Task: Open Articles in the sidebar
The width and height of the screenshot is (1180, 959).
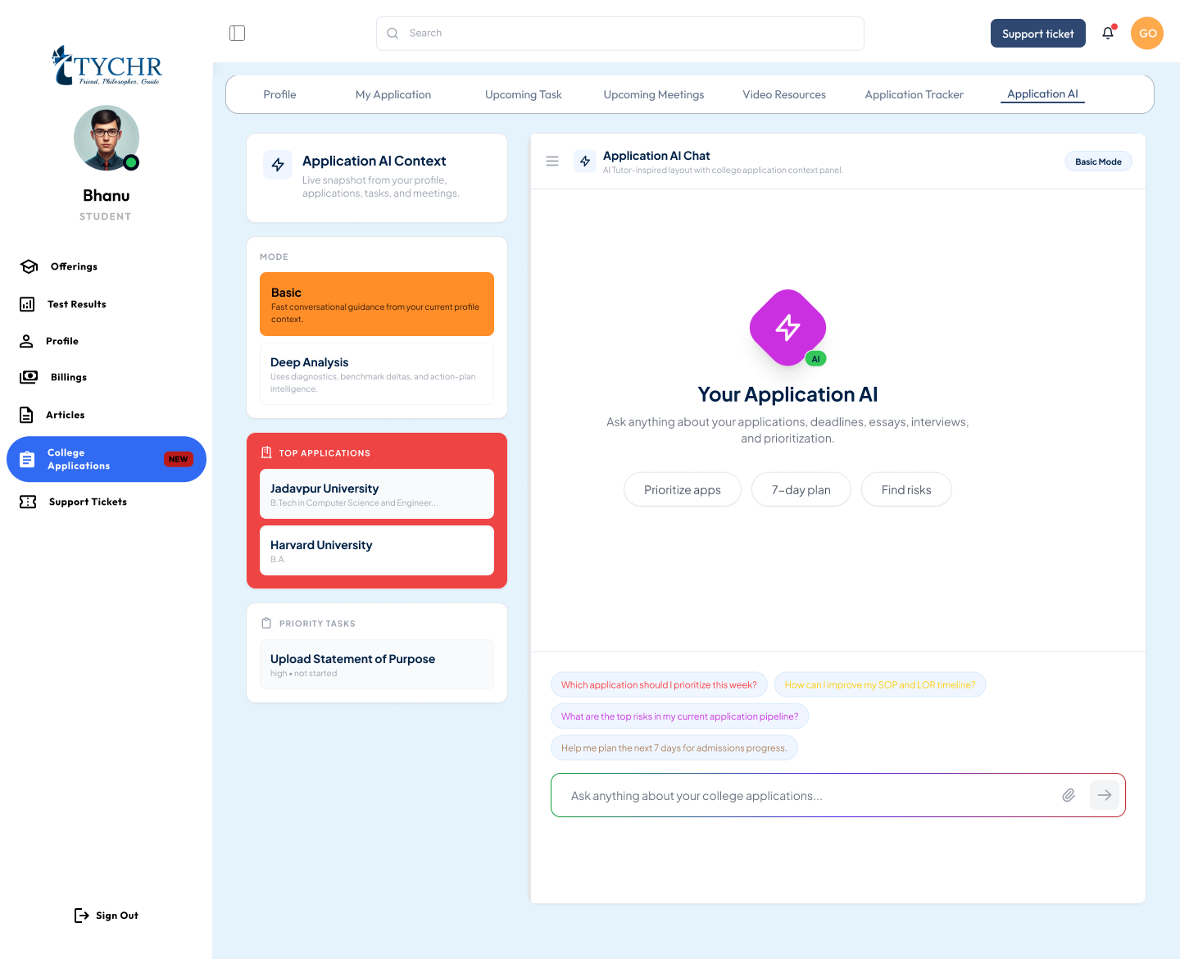Action: click(66, 415)
